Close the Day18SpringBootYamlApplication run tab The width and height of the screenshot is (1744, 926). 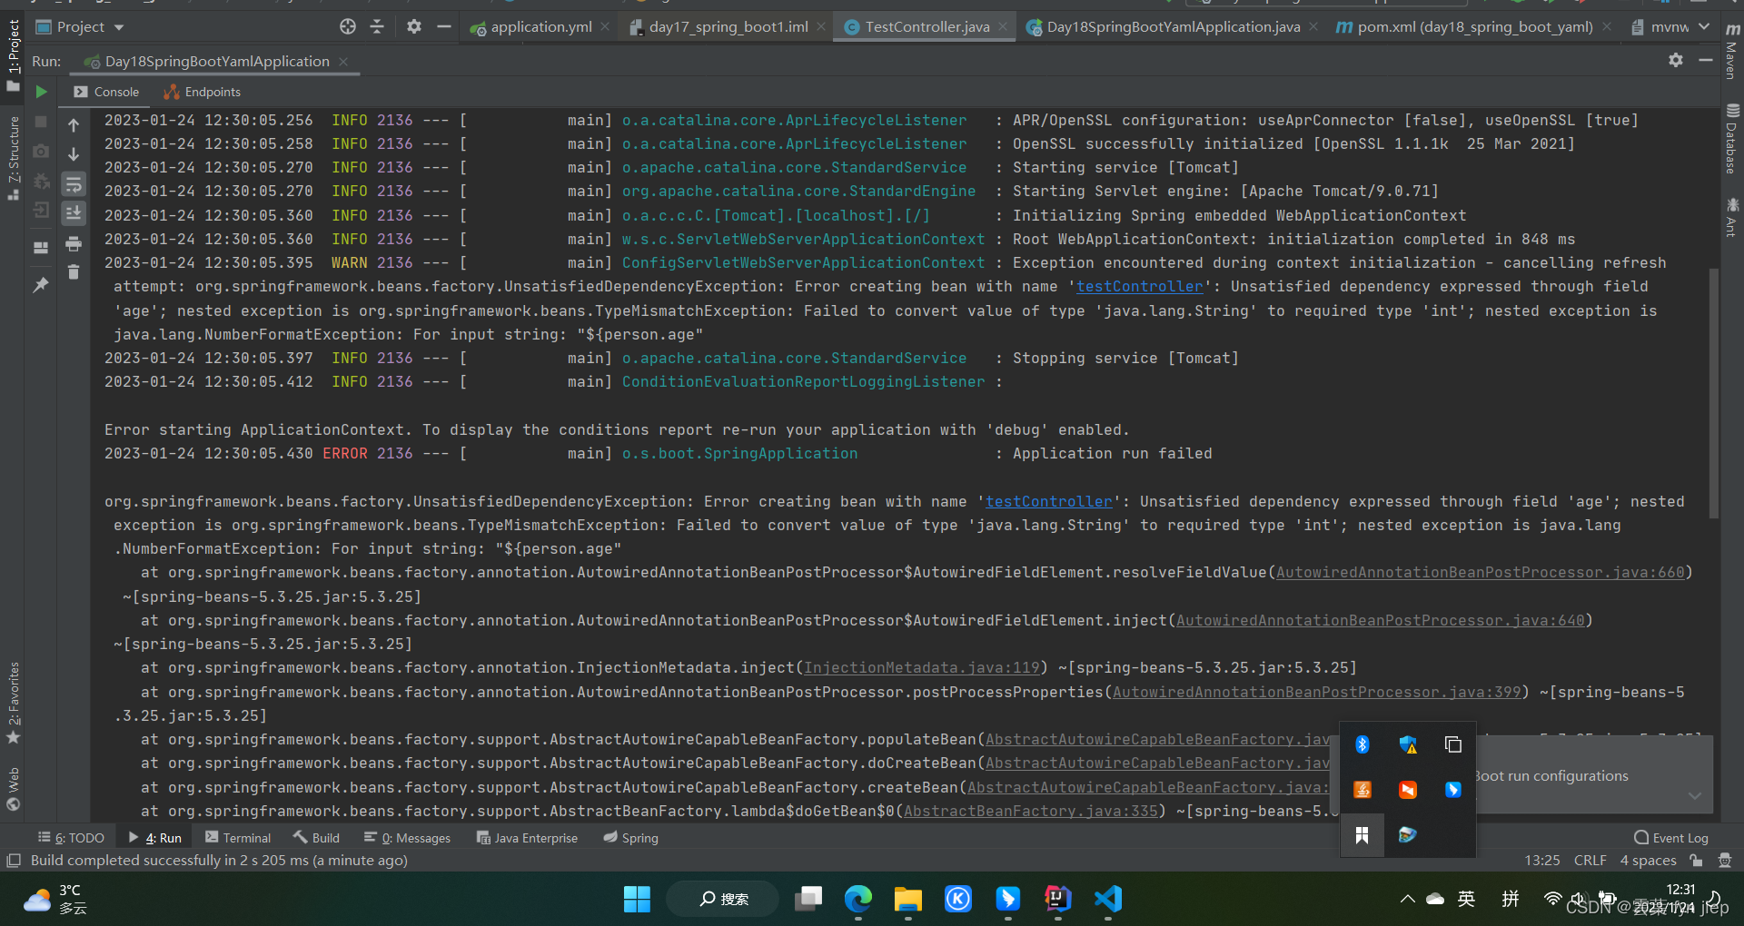click(343, 61)
